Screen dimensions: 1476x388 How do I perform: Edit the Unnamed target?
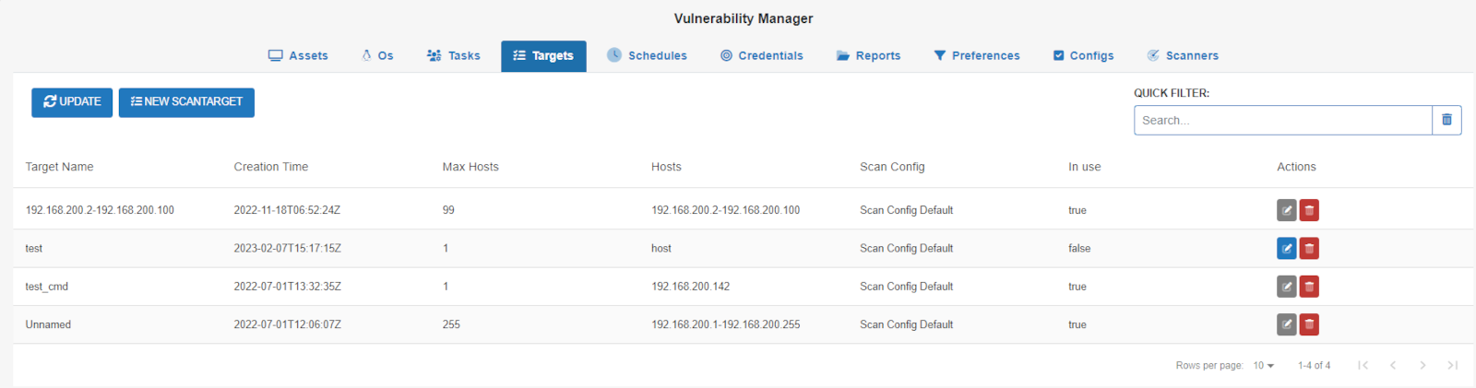click(x=1287, y=324)
